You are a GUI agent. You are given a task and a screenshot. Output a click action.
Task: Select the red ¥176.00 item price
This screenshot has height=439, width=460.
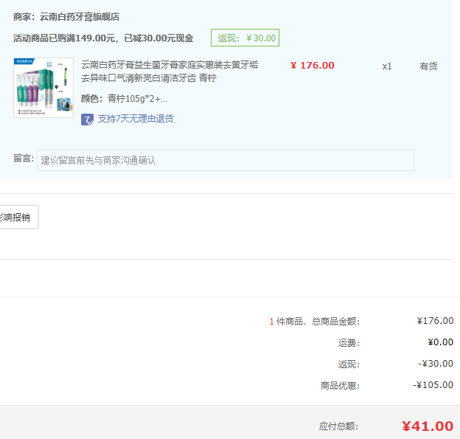coord(312,66)
